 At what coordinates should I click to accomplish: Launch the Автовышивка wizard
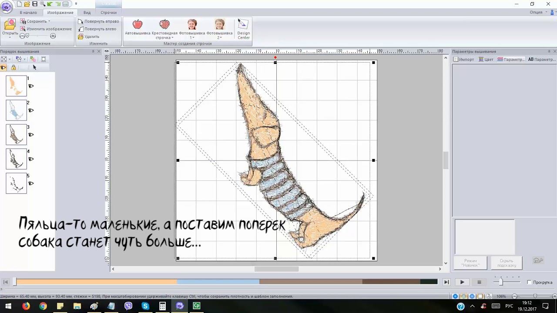coord(138,27)
